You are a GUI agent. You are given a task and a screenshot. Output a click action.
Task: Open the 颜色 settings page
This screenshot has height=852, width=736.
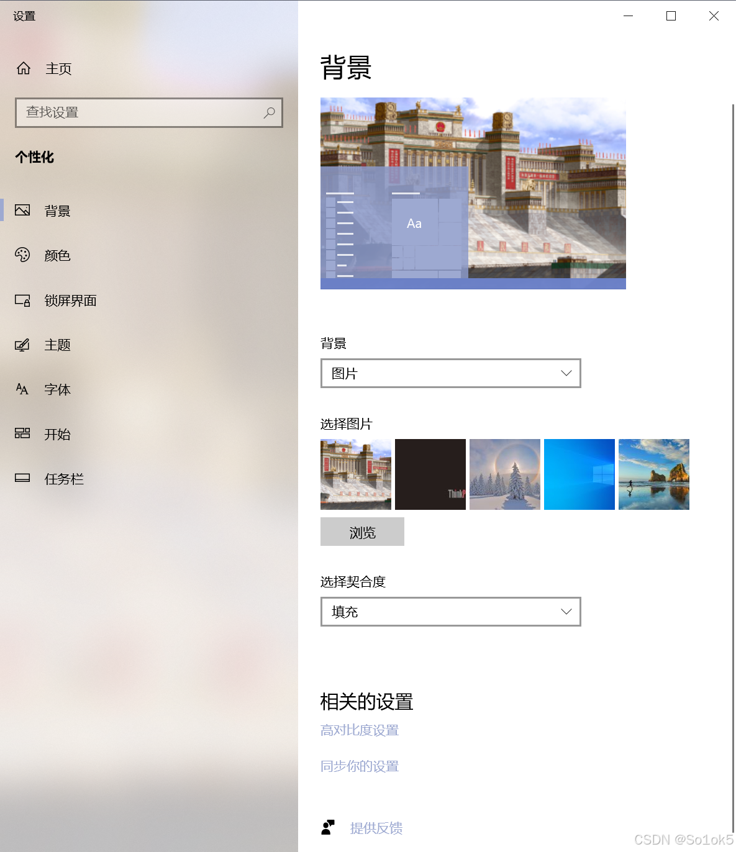coord(149,255)
